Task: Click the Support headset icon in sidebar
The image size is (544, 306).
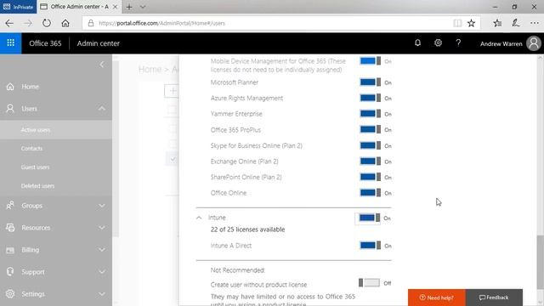Action: (x=10, y=272)
